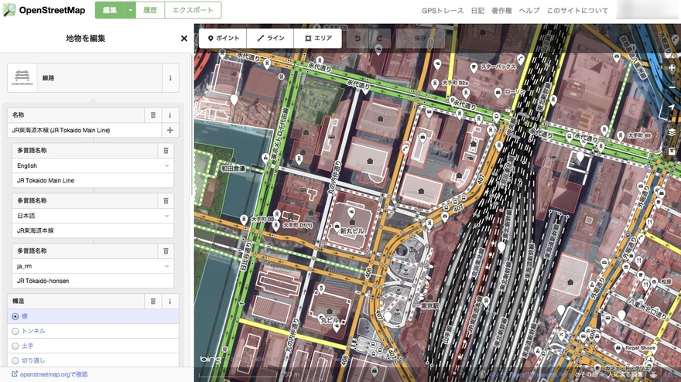The image size is (681, 382).
Task: Select the ライン (line) drawing tool
Action: (x=270, y=38)
